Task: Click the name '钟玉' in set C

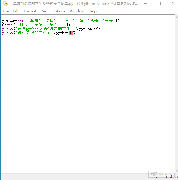Action: pos(24,25)
